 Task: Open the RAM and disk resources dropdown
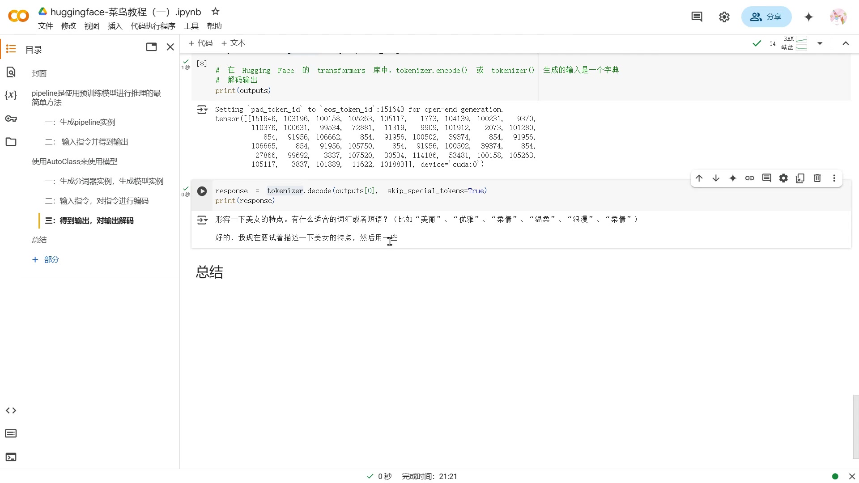coord(820,43)
